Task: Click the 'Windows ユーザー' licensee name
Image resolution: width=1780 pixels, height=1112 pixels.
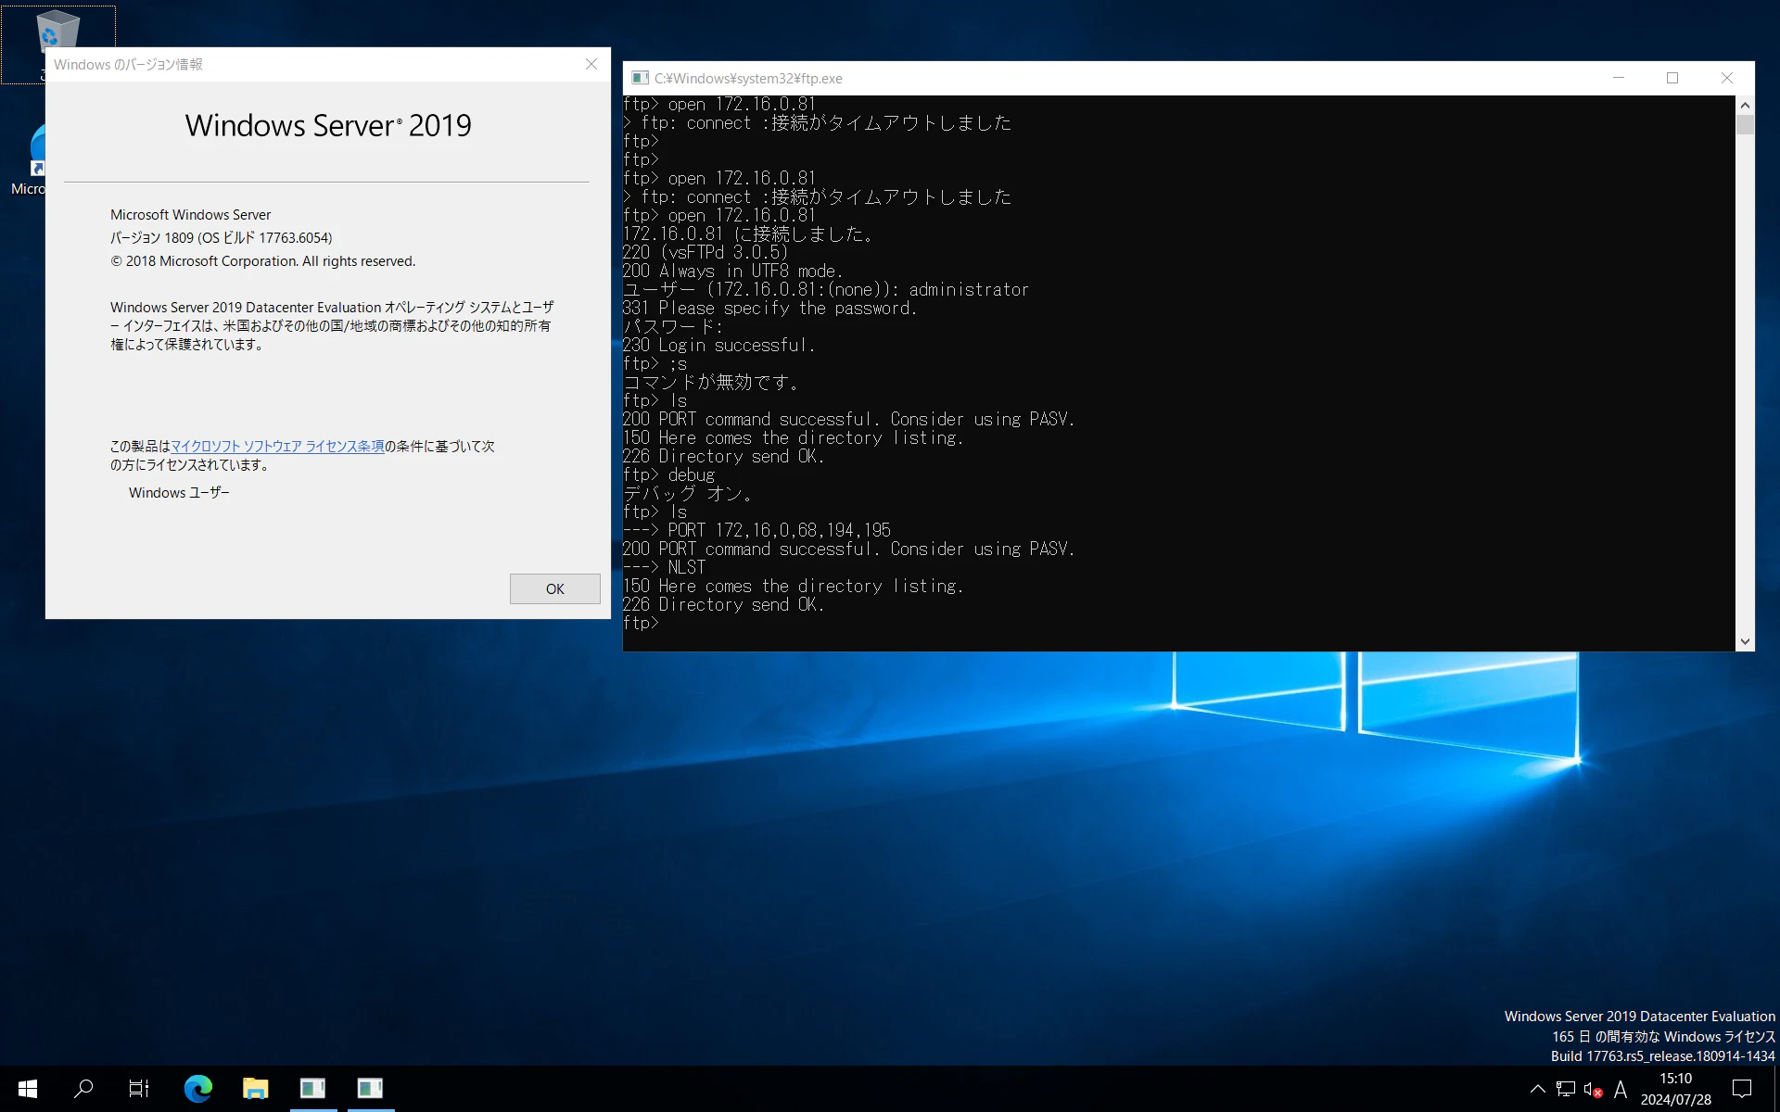Action: (179, 493)
